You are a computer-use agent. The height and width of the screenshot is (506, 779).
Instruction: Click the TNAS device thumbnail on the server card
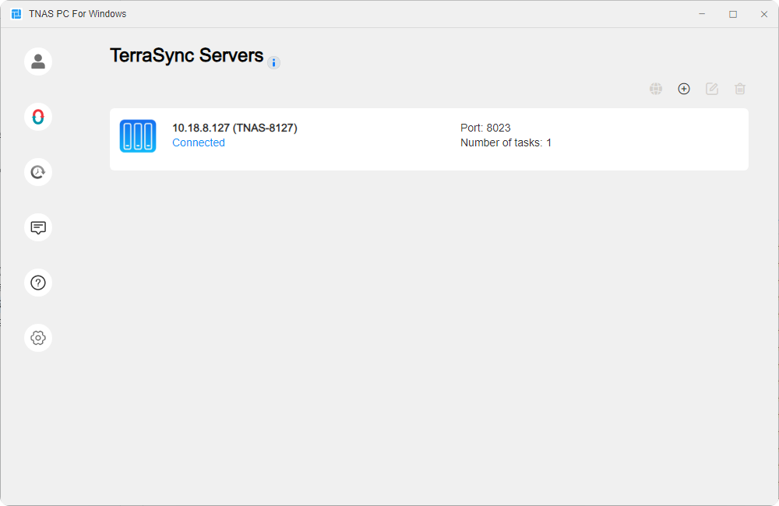tap(138, 135)
